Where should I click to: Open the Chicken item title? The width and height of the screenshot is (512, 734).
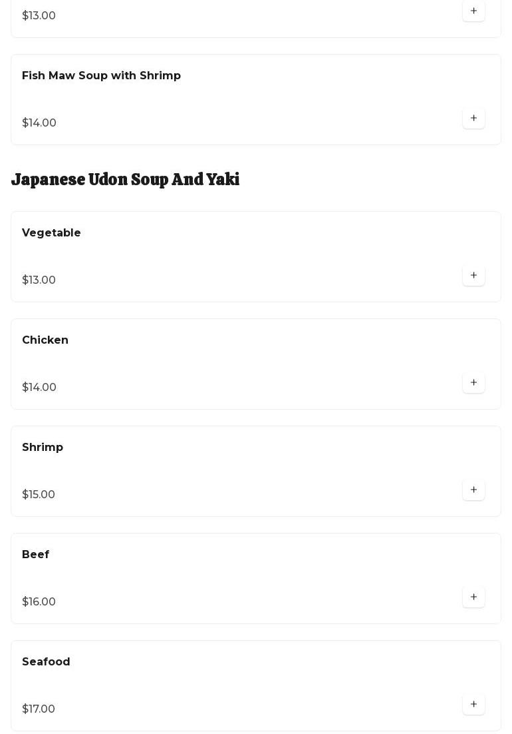click(45, 340)
